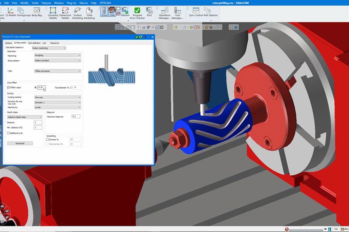Click the magenta palette icon in the viewport toolbar

[x=195, y=27]
